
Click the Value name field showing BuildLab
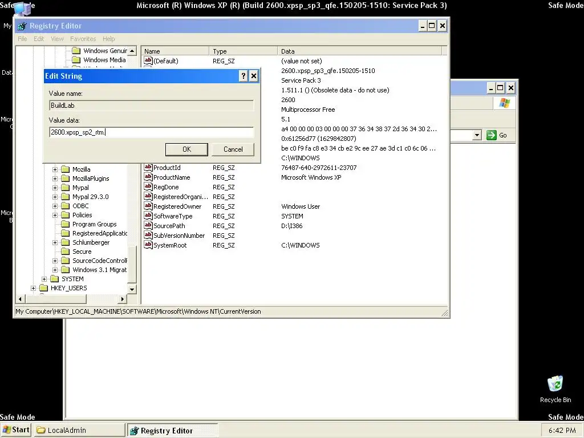151,106
